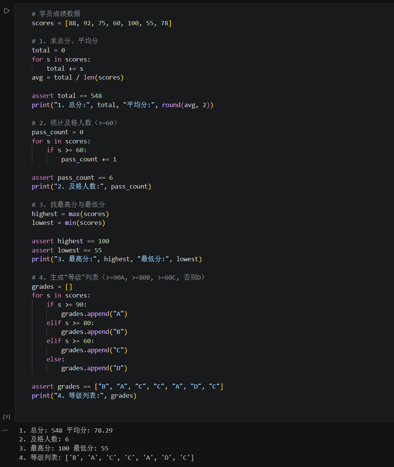394x467 pixels.
Task: Click the 'lowest = min(scores)' line
Action: pyautogui.click(x=69, y=223)
